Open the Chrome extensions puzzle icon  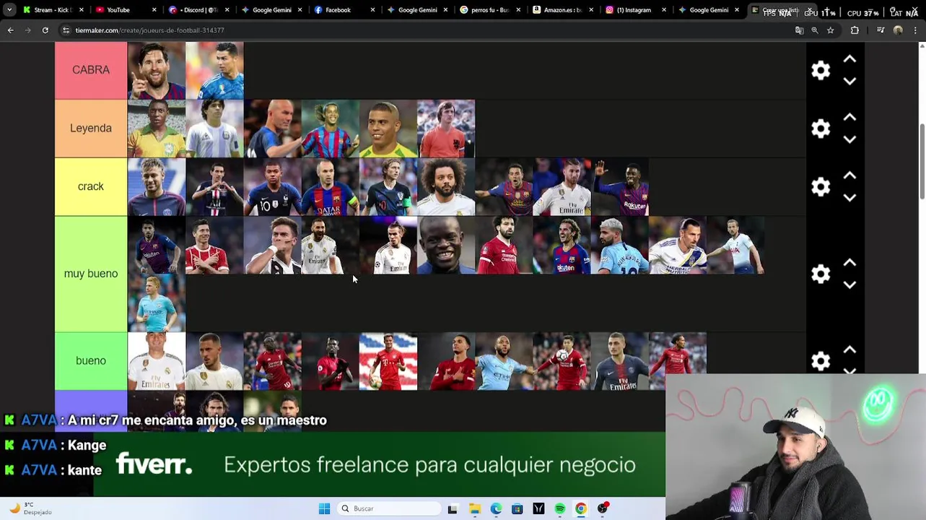tap(855, 30)
